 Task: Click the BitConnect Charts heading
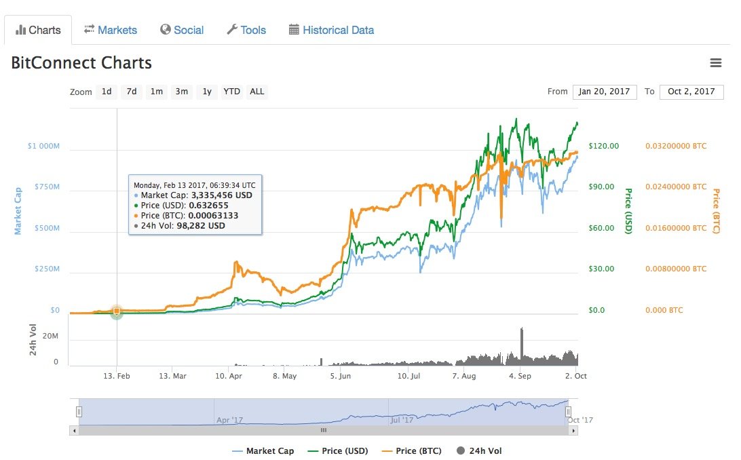point(81,63)
